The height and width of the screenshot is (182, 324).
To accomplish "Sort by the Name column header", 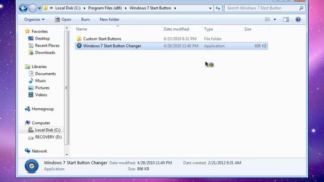I will click(x=82, y=29).
